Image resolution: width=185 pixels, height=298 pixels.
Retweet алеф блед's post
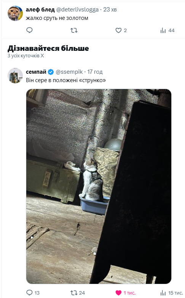pos(74,30)
